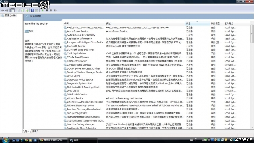The height and width of the screenshot is (143, 254).
Task: Select the Bluetooth Service row
Action: (150, 46)
